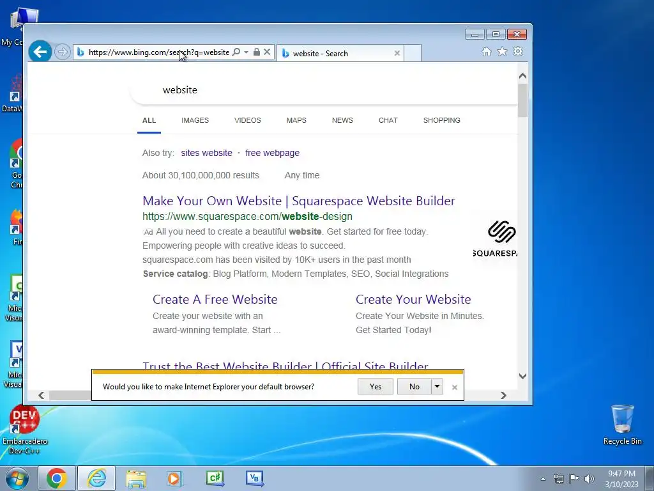Click 'About 30,100,000,000 results' text
Image resolution: width=654 pixels, height=491 pixels.
point(201,175)
